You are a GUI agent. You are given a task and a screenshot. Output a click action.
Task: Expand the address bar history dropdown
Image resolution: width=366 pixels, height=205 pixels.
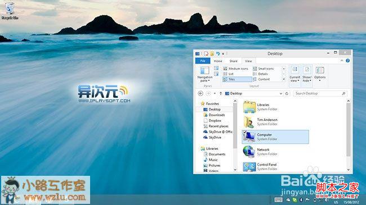[x=280, y=94]
